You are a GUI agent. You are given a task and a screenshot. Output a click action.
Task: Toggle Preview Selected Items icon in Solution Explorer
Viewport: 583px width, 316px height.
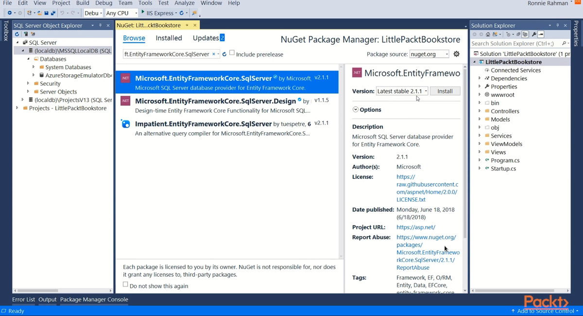pyautogui.click(x=541, y=35)
